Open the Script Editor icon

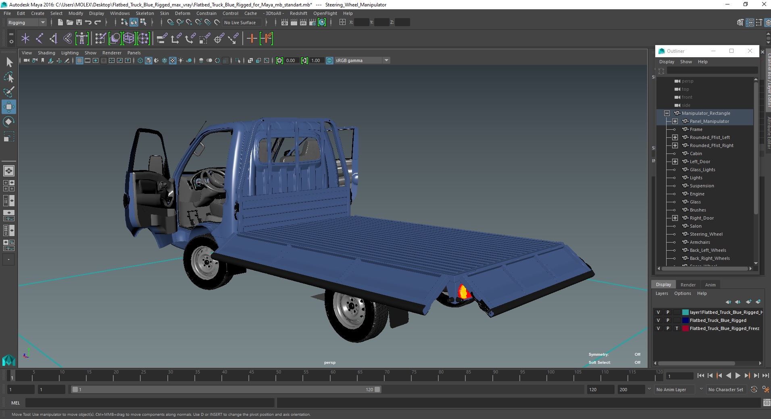[x=766, y=402]
